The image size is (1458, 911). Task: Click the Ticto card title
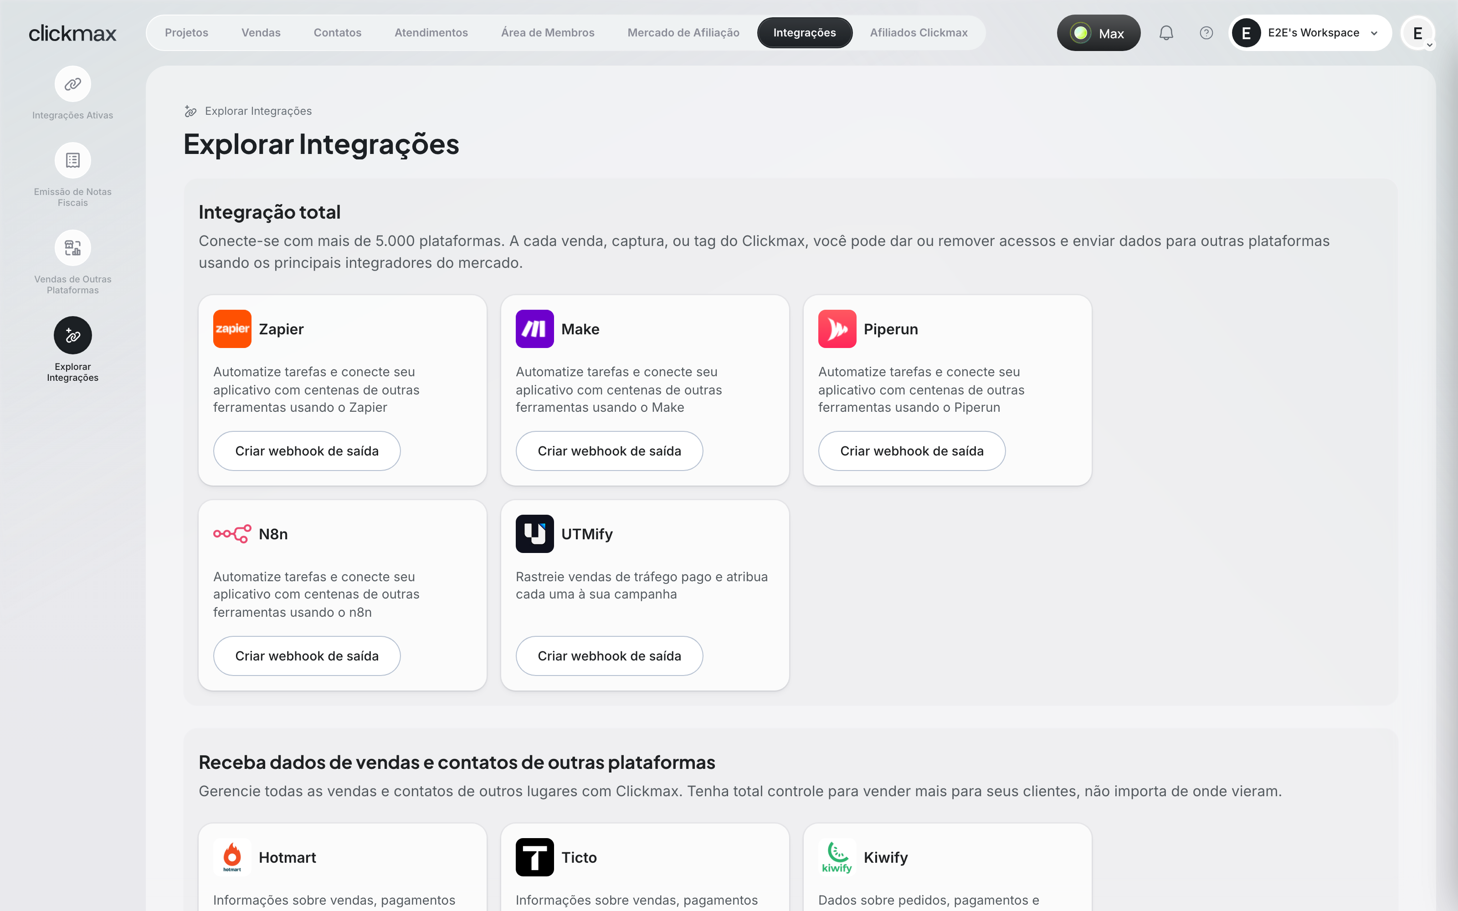[x=579, y=858]
